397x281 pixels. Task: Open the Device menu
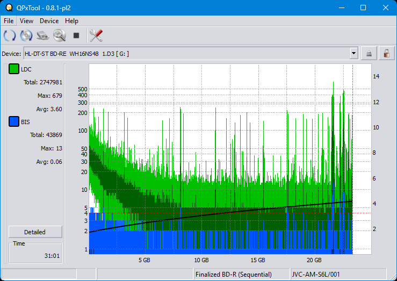[x=49, y=21]
